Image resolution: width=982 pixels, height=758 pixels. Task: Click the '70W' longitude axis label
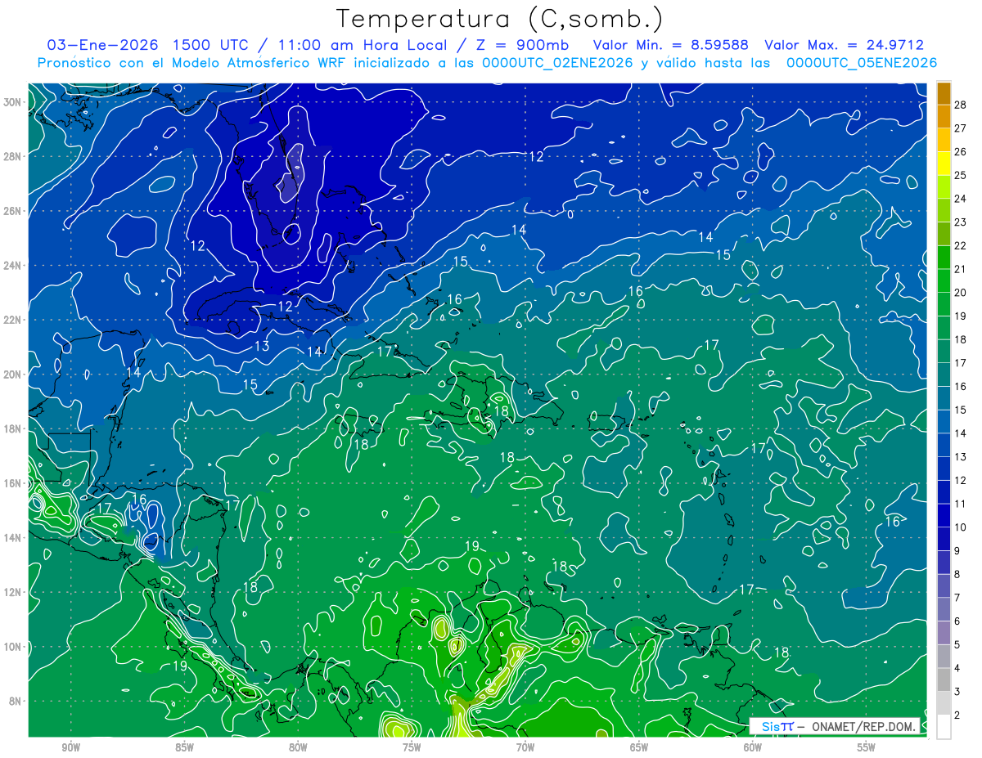(x=525, y=747)
